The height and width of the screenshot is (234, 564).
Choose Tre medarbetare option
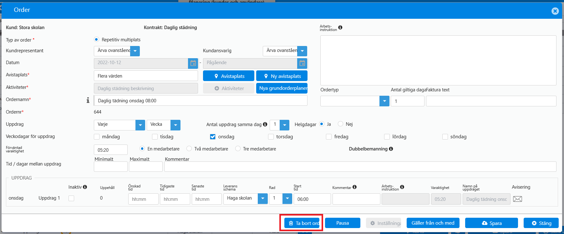click(x=238, y=149)
